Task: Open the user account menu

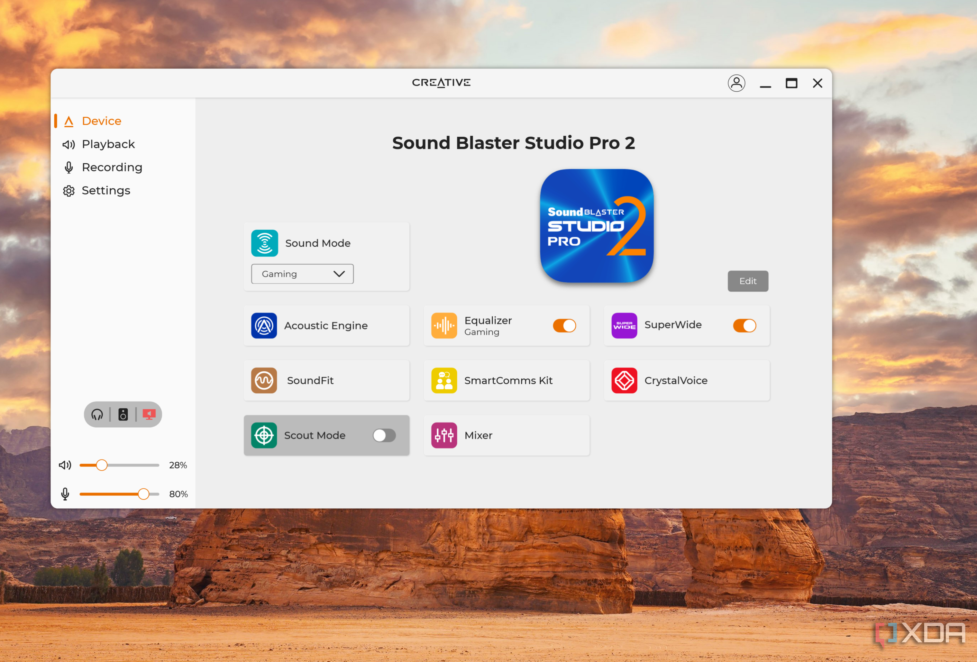Action: coord(736,83)
